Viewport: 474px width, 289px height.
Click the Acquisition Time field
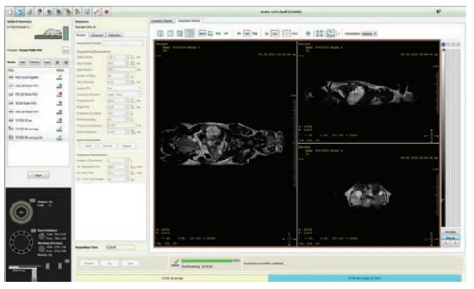pos(120,247)
